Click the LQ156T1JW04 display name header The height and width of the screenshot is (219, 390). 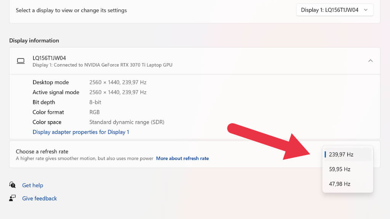point(50,58)
